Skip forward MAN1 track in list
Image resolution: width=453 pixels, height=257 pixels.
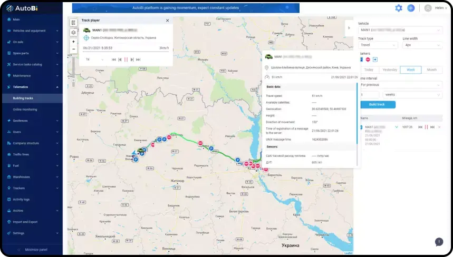point(432,127)
